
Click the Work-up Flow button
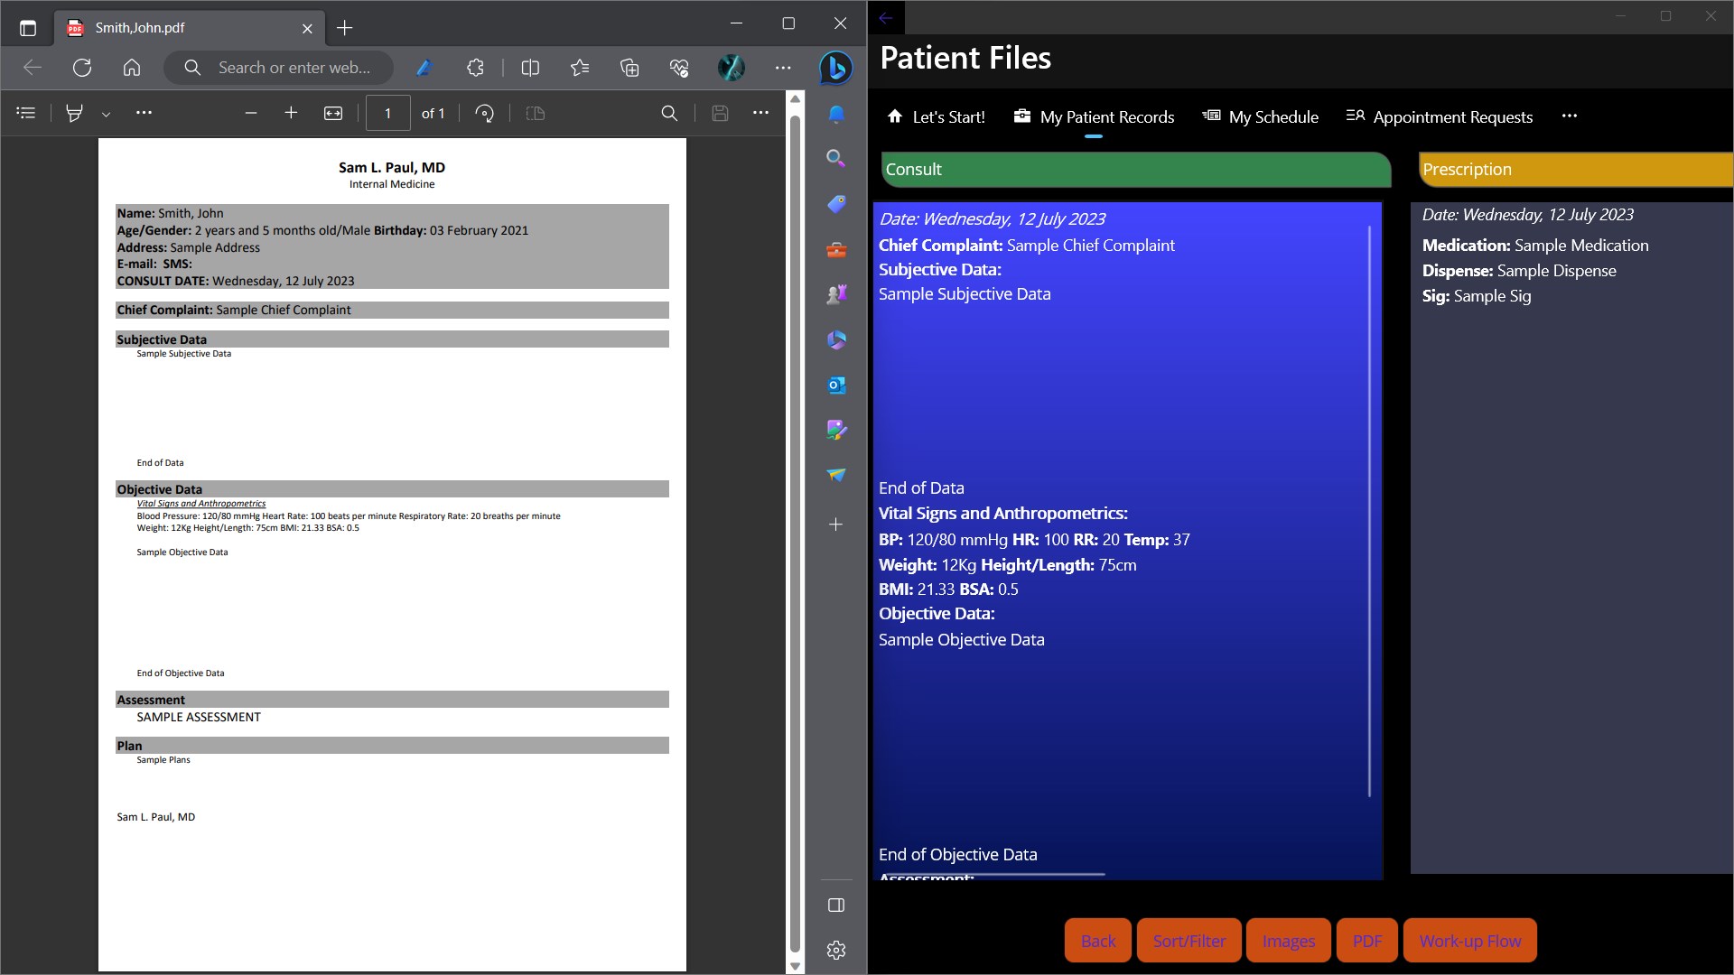pyautogui.click(x=1469, y=940)
